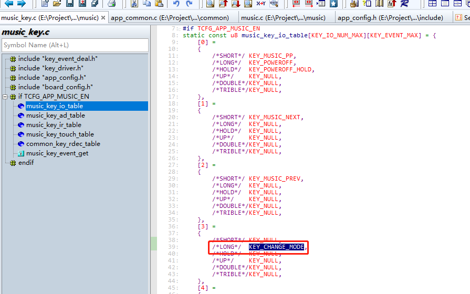
Task: Search forward using the down-arrow magnifier
Action: tap(236, 3)
